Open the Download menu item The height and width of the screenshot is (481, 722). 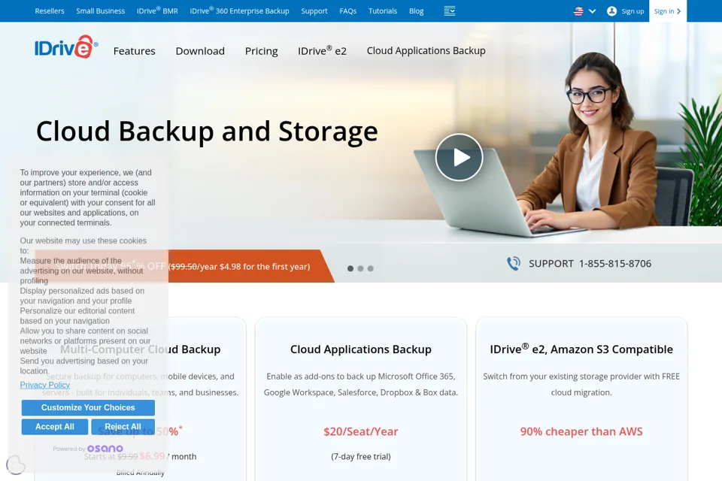(200, 51)
